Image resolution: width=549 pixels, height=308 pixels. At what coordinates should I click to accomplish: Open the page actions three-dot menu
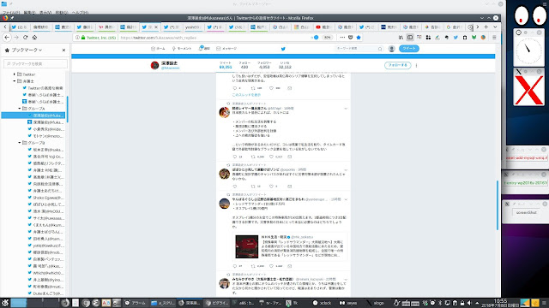point(342,38)
